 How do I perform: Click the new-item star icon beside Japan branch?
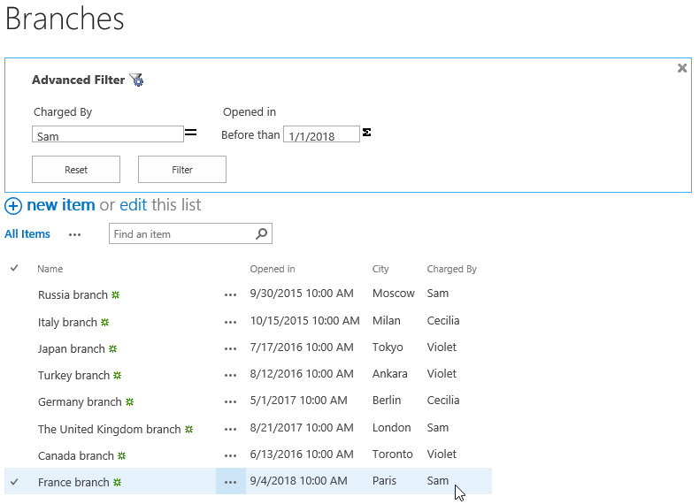pos(112,348)
